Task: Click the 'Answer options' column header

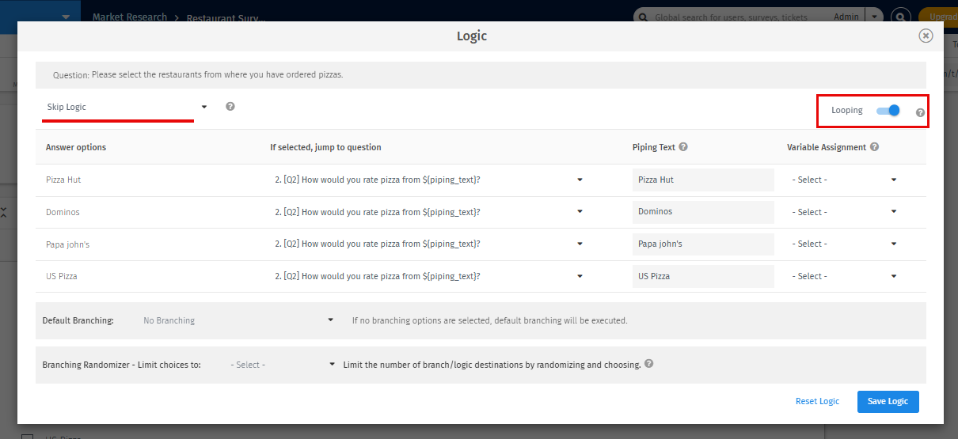Action: pyautogui.click(x=76, y=147)
